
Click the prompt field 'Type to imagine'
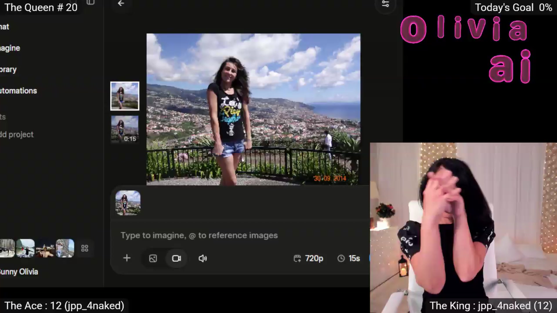(199, 235)
